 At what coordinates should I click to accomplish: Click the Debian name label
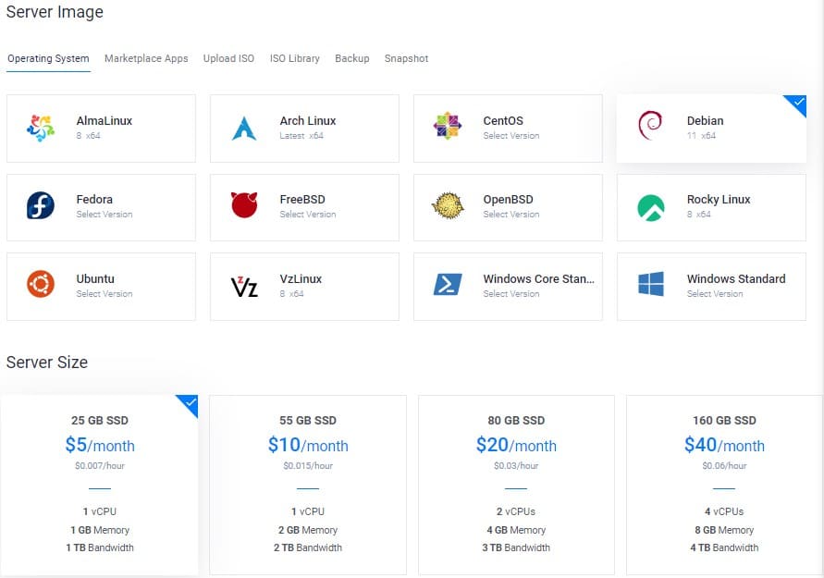pos(706,121)
